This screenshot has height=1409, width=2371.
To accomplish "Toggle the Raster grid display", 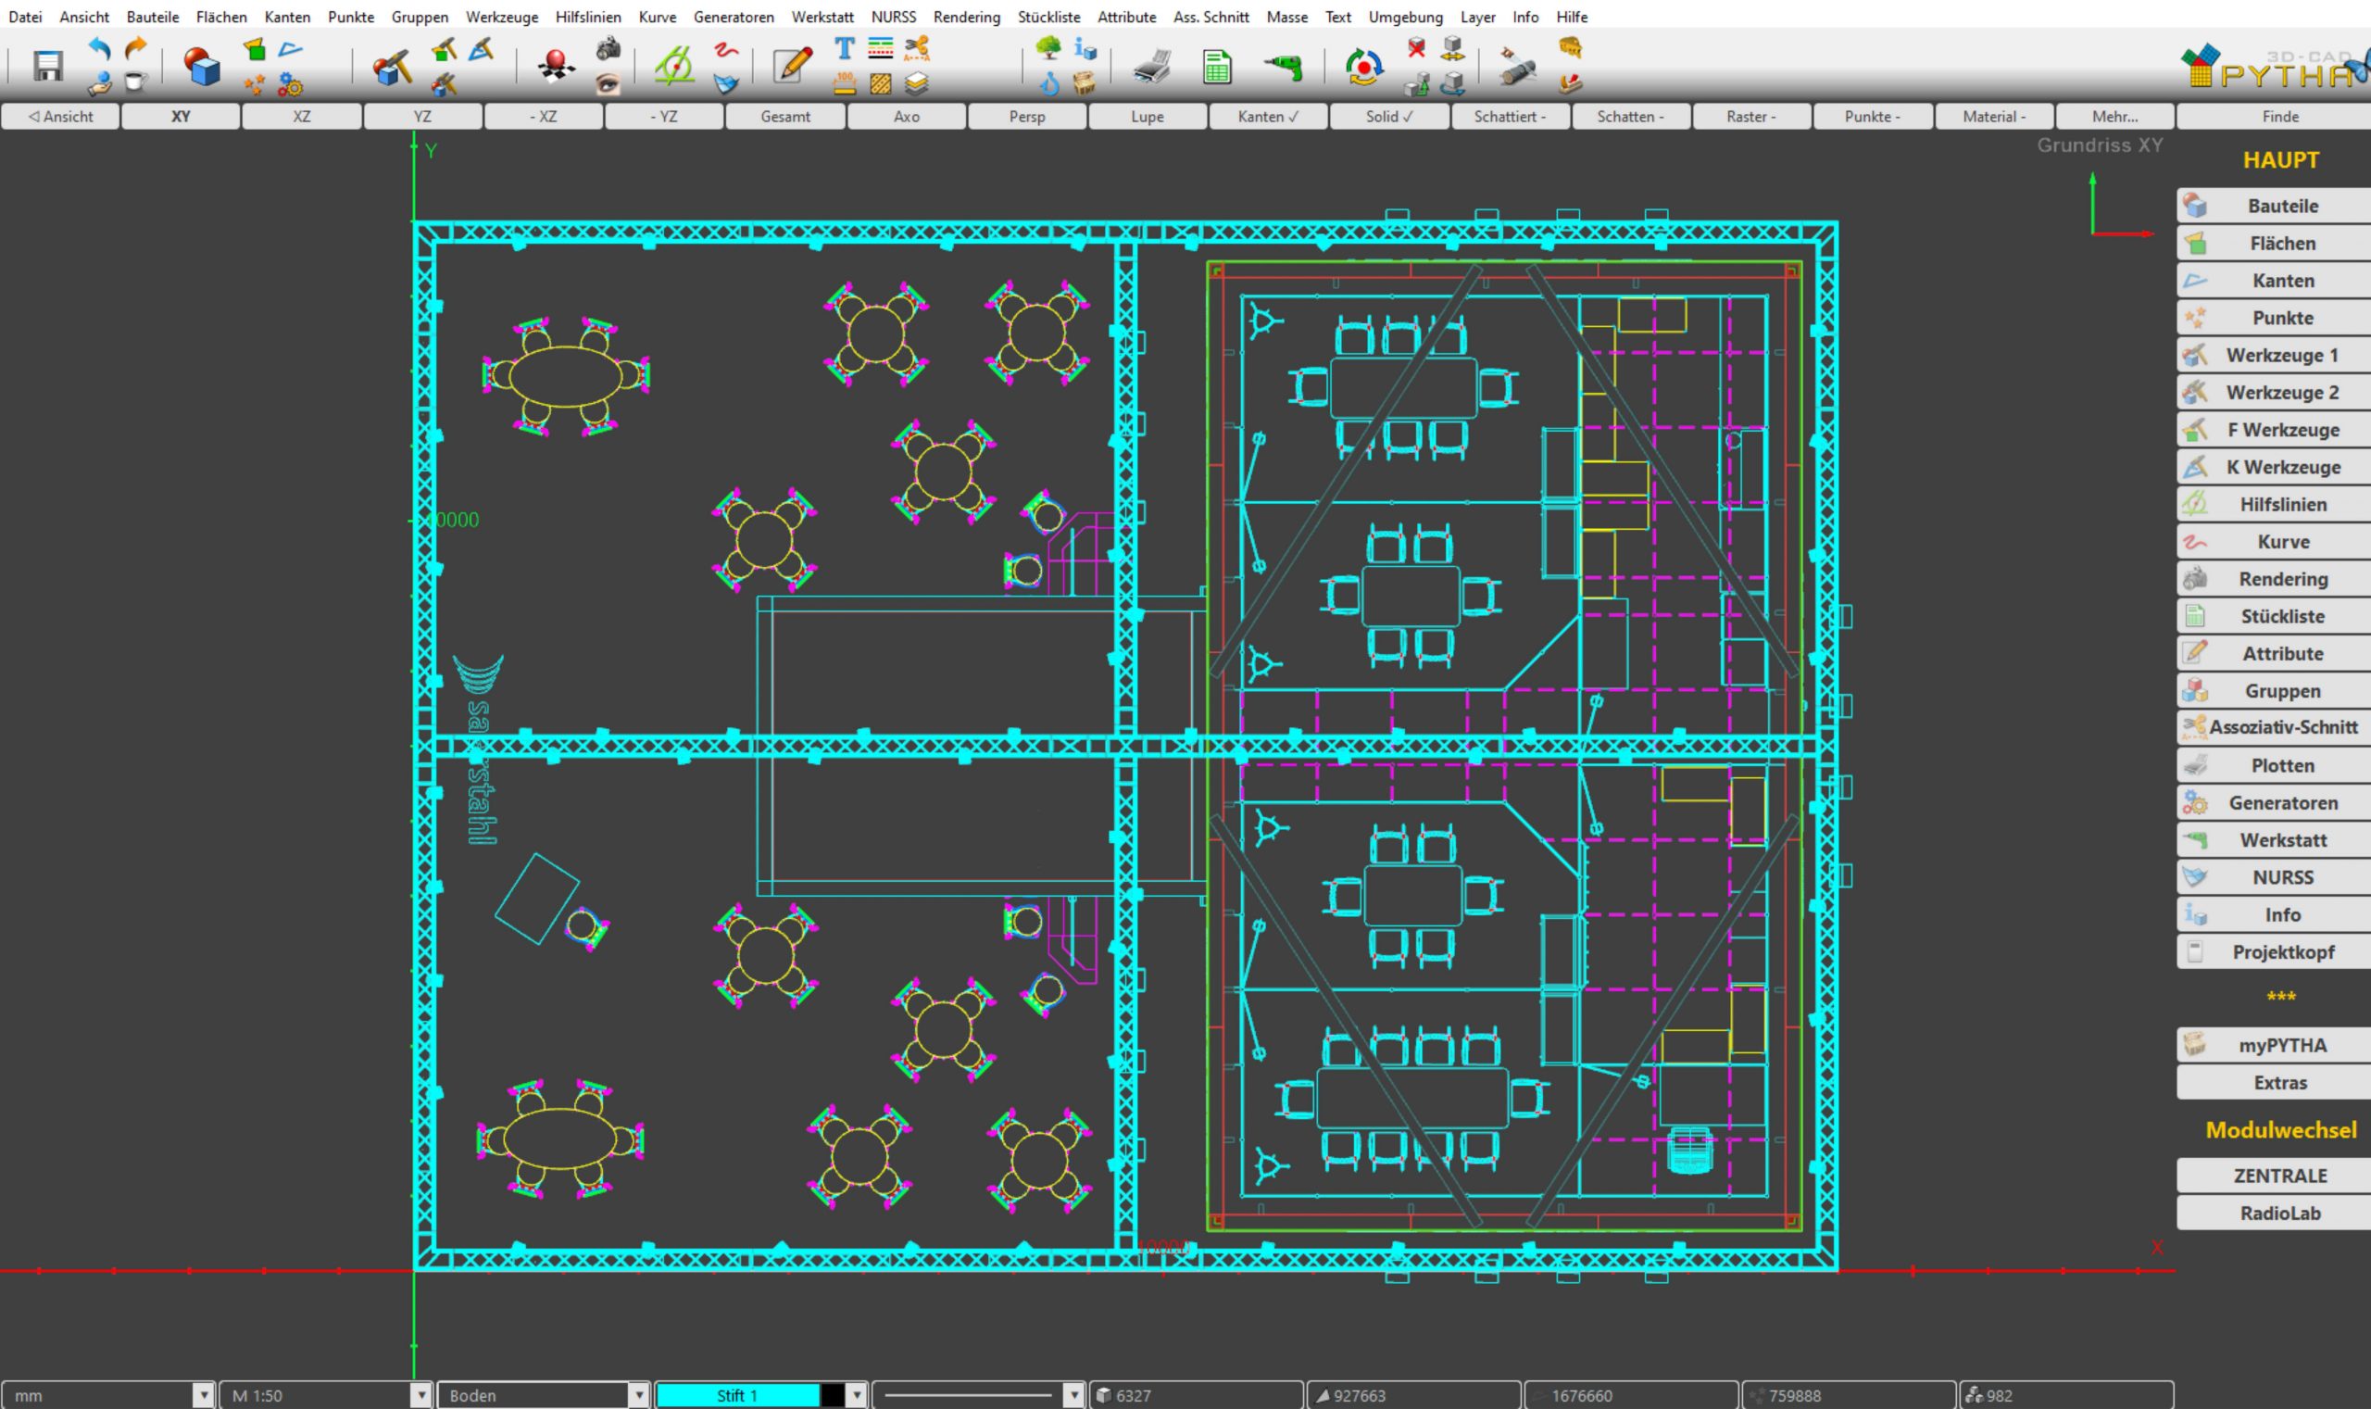I will (1750, 117).
